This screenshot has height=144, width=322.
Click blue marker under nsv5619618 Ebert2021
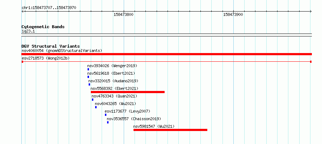tap(88, 77)
